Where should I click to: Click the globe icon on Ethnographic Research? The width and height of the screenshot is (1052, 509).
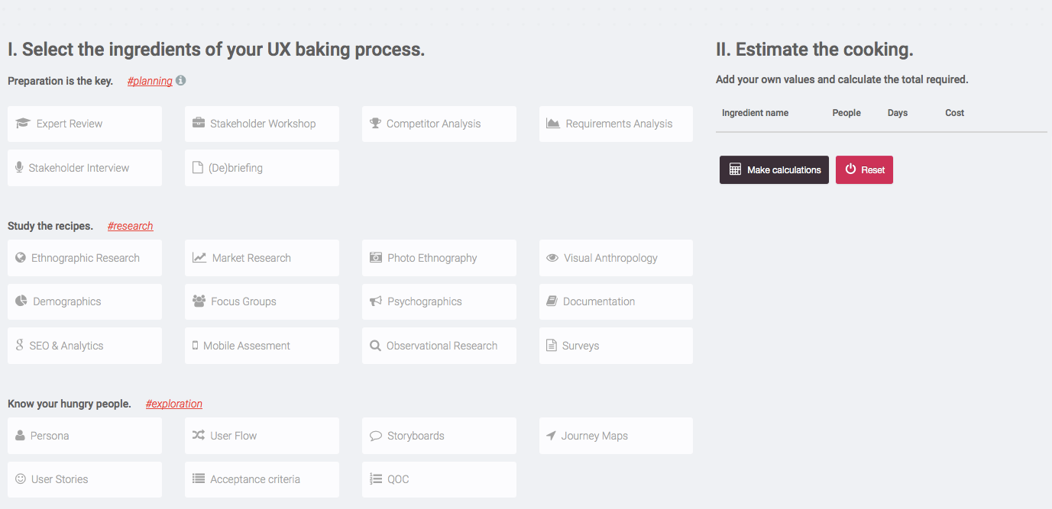click(21, 258)
